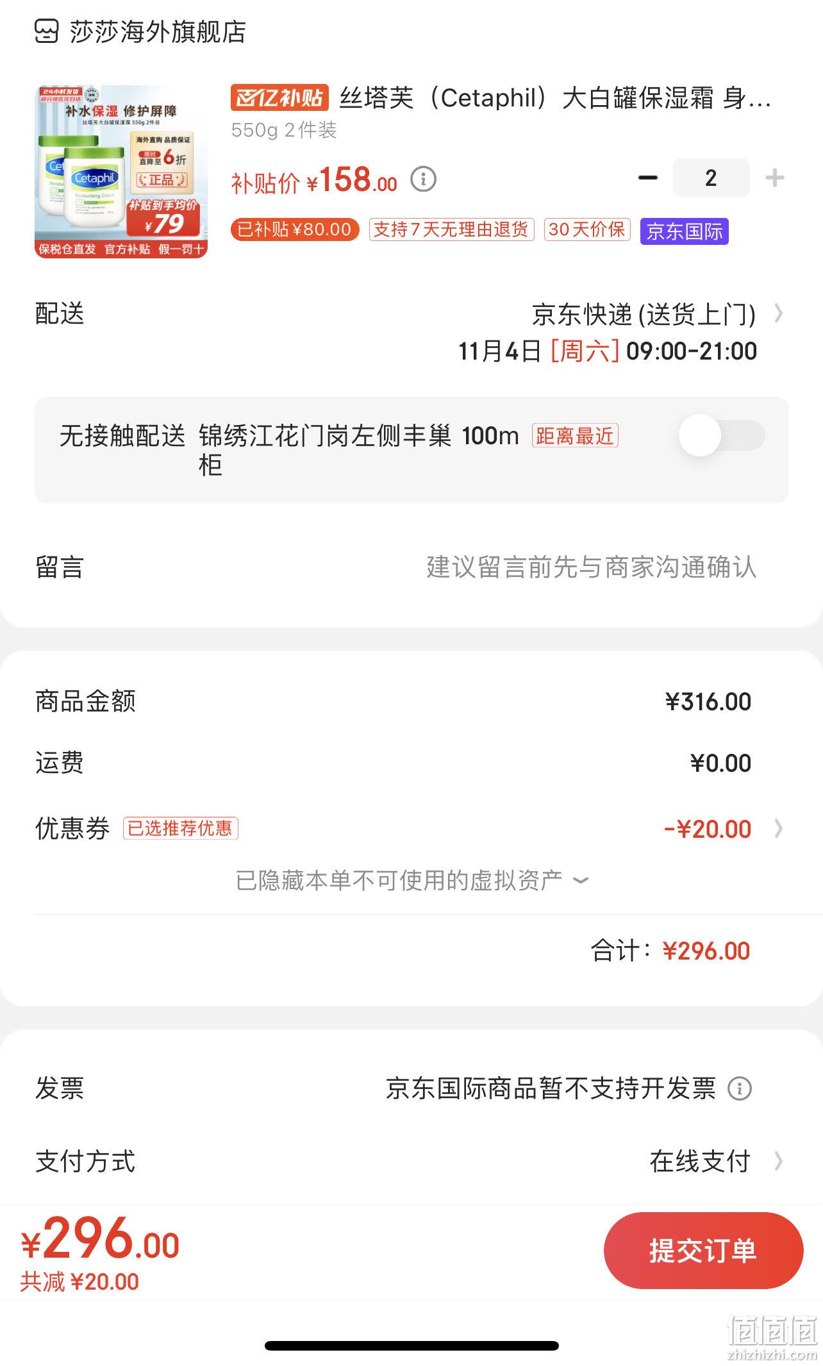The width and height of the screenshot is (823, 1366).
Task: Tap the 留言 message input field
Action: click(411, 567)
